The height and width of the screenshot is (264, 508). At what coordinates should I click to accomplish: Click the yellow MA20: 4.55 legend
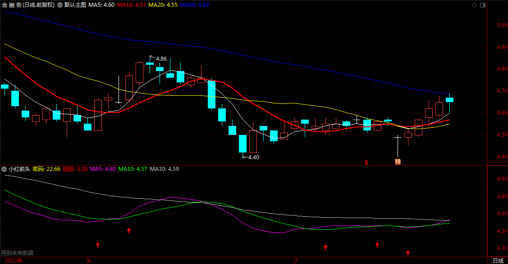163,5
